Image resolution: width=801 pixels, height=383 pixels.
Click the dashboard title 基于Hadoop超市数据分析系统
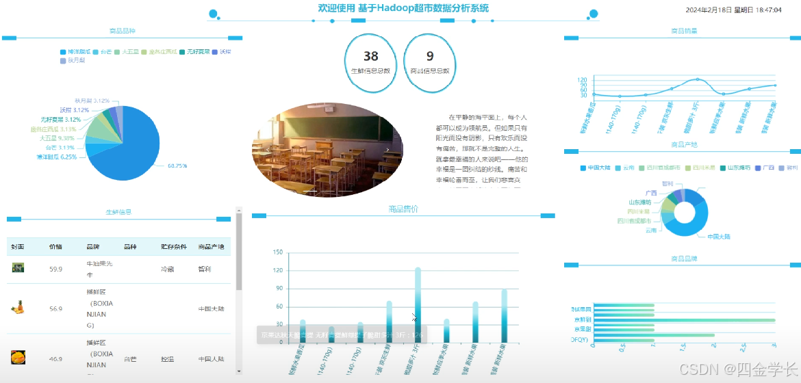click(424, 8)
